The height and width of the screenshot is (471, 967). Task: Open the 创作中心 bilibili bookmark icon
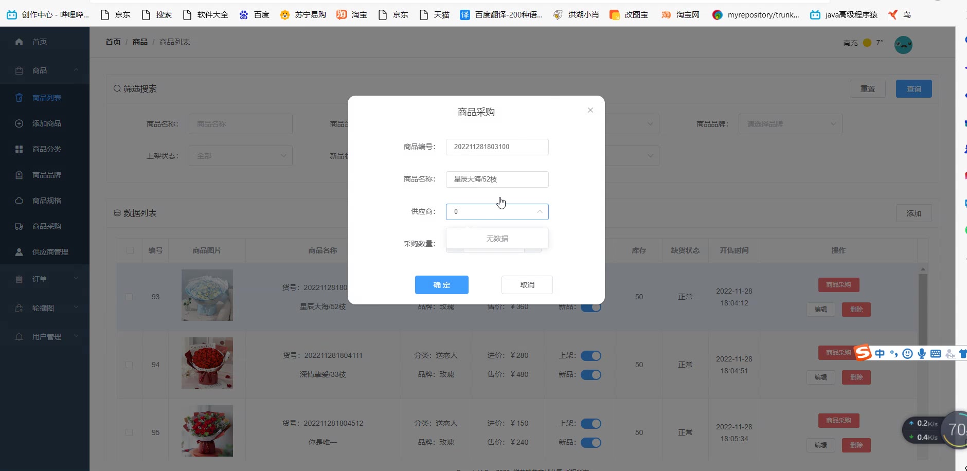[x=12, y=15]
